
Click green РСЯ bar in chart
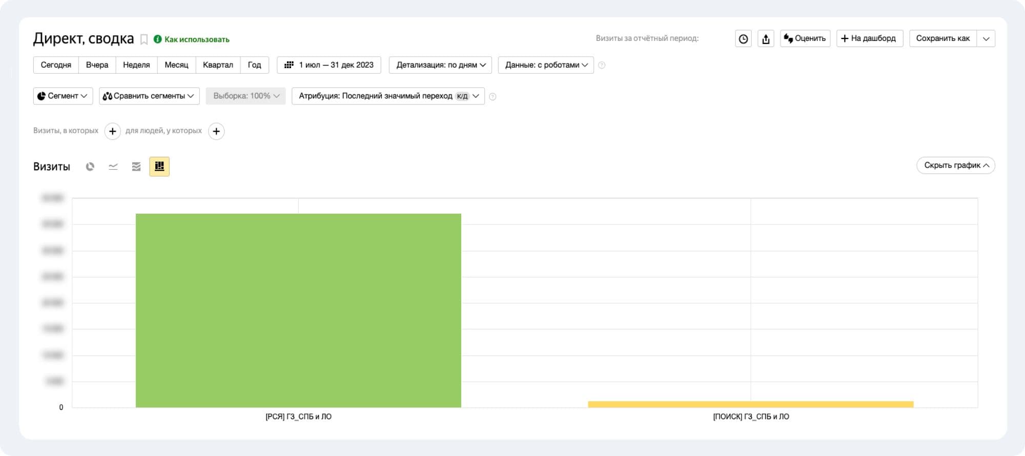(298, 310)
